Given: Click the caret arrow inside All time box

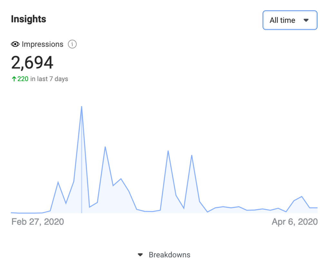Looking at the screenshot, I should 306,20.
